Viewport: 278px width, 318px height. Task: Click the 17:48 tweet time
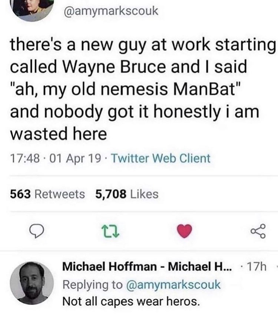click(x=23, y=159)
